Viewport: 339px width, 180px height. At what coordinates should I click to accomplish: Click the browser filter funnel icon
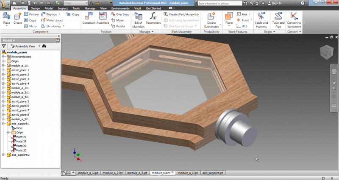4,46
